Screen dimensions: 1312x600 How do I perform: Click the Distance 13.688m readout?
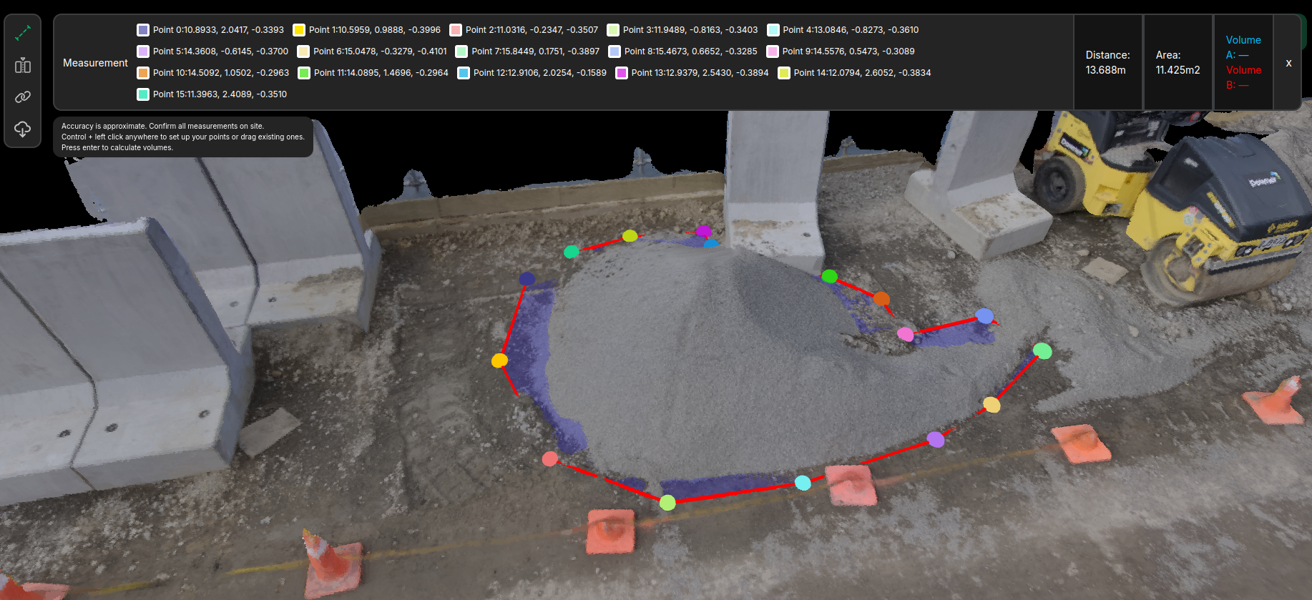pos(1107,63)
